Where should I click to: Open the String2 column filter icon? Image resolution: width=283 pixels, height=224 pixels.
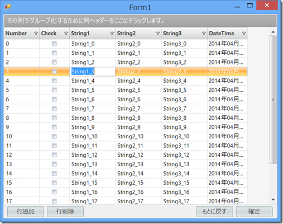[158, 34]
